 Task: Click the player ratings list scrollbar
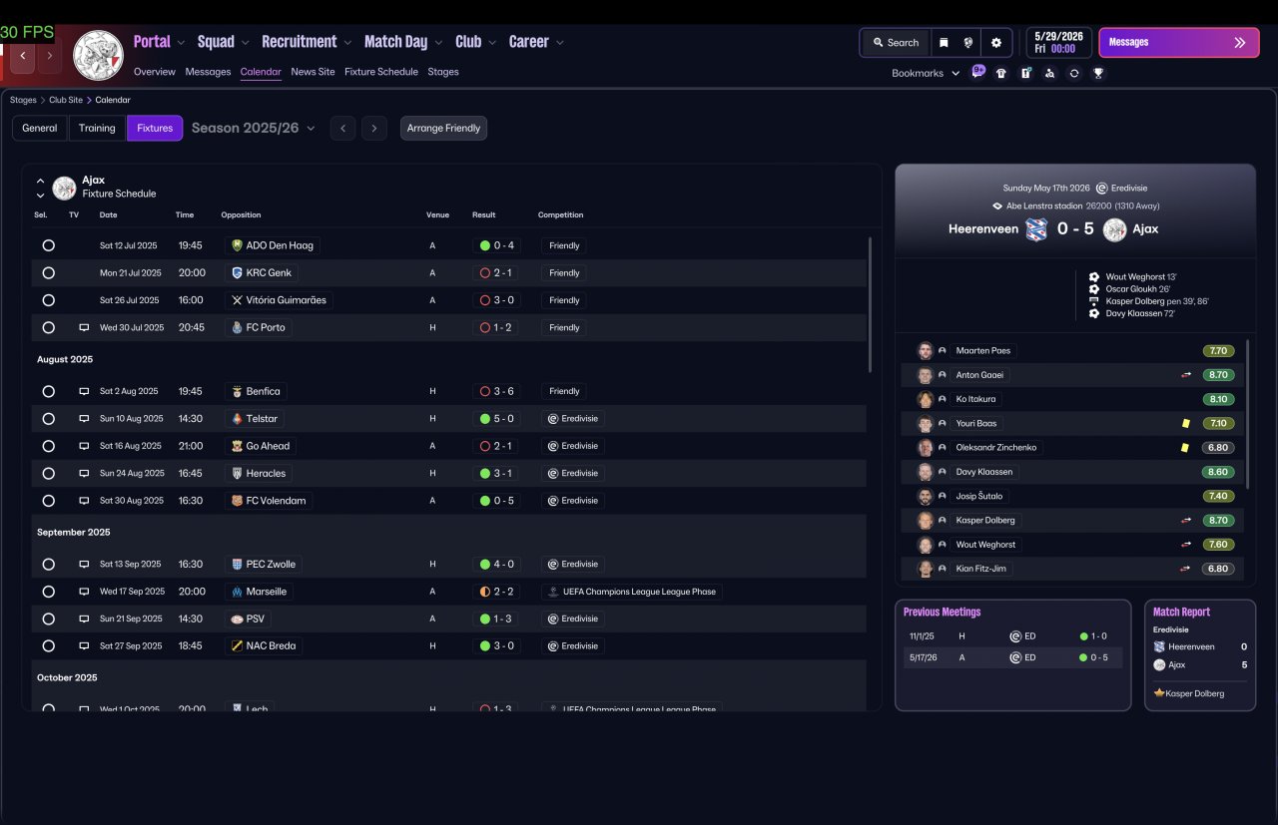click(x=1247, y=414)
